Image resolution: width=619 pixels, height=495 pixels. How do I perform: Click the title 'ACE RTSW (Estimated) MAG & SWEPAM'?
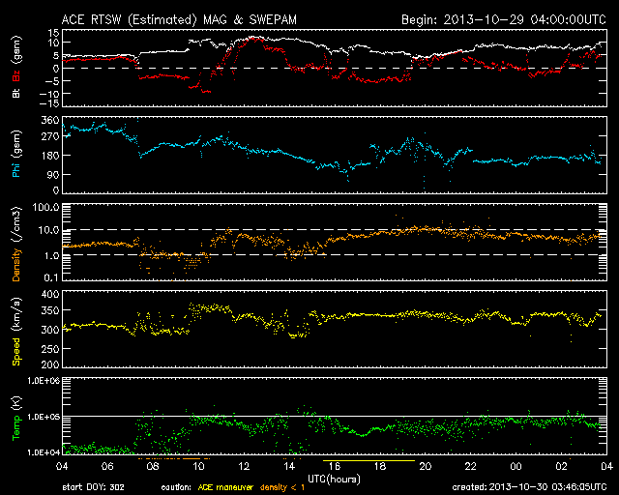pos(179,19)
